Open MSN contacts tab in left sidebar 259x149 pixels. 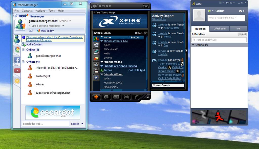click(17, 39)
